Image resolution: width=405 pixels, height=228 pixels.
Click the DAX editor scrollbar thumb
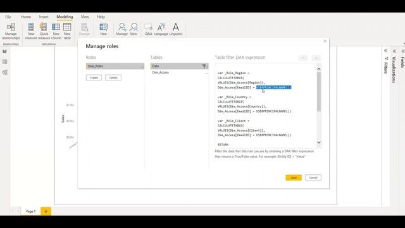(x=319, y=92)
